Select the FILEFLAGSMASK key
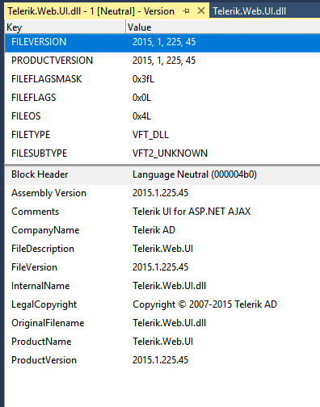 (x=46, y=79)
